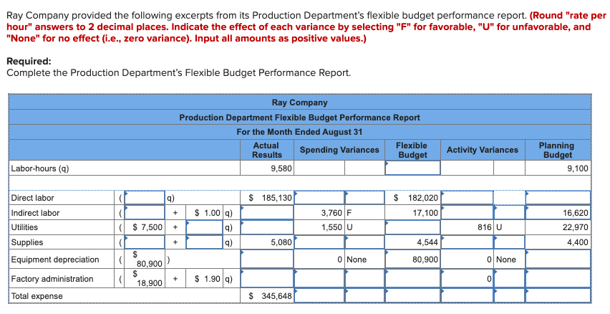Click the Total expense actual amount $345,648
Viewport: 610px width, 314px height.
click(271, 296)
